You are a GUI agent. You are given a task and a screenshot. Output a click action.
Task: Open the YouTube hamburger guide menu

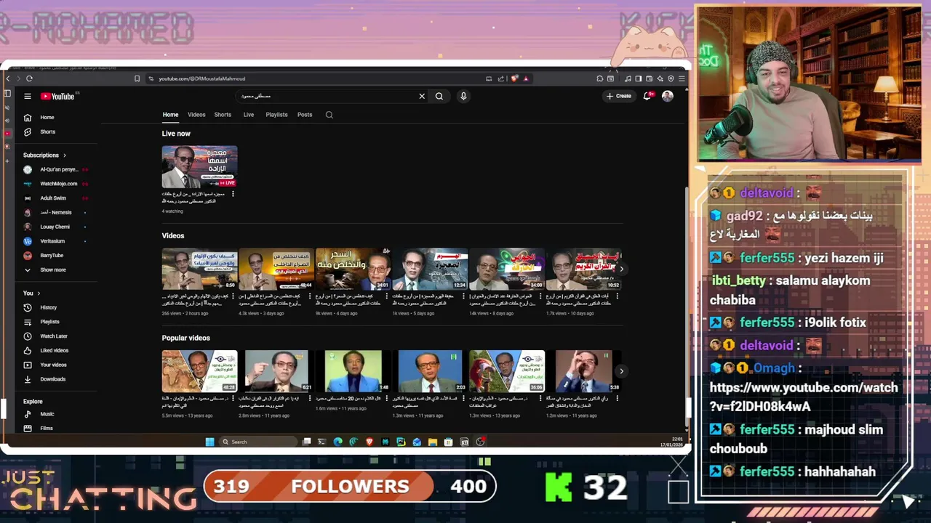(x=28, y=96)
